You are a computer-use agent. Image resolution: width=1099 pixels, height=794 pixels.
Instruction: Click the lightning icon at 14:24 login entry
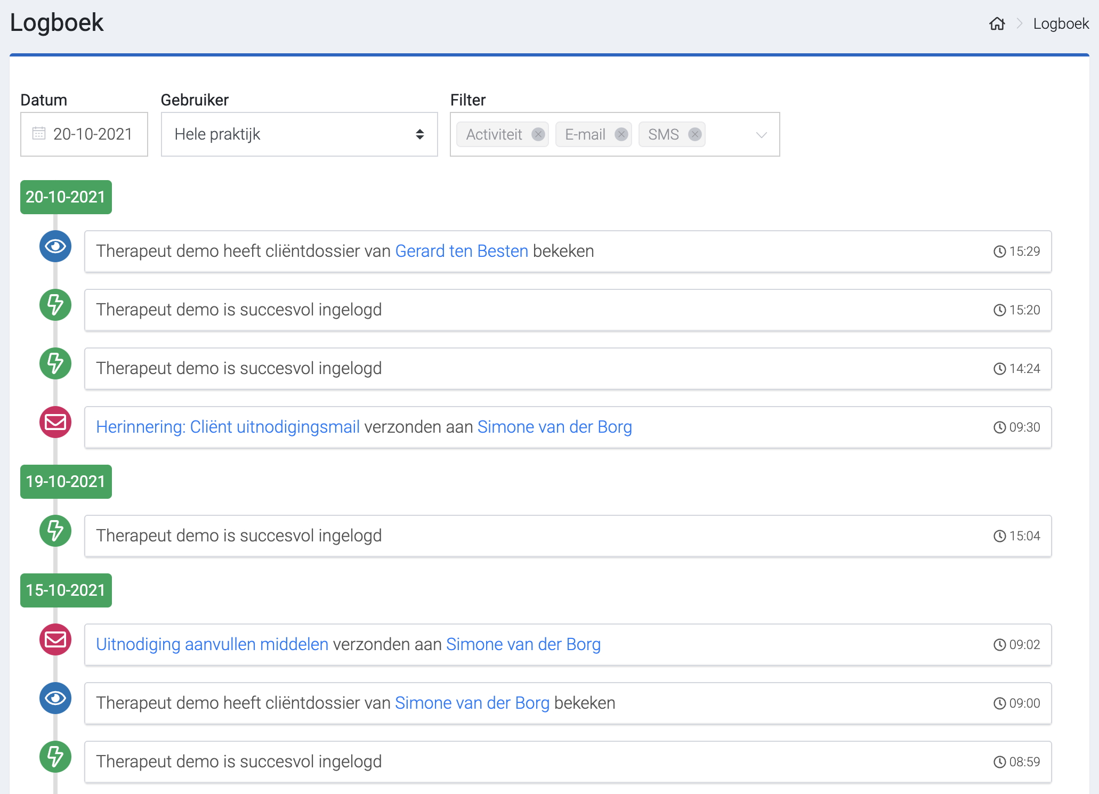point(55,363)
